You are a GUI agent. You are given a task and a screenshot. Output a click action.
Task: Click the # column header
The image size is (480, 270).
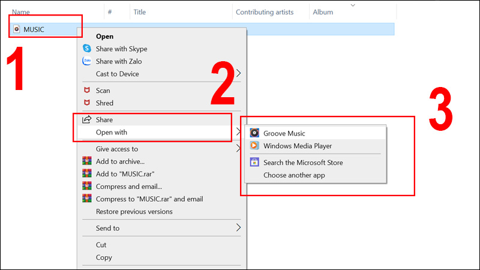pos(110,12)
